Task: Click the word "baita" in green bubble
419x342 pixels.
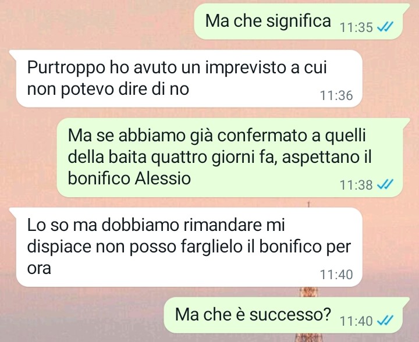Action: pos(127,157)
